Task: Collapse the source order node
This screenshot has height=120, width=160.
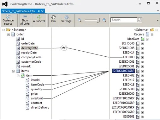Action: (9, 35)
